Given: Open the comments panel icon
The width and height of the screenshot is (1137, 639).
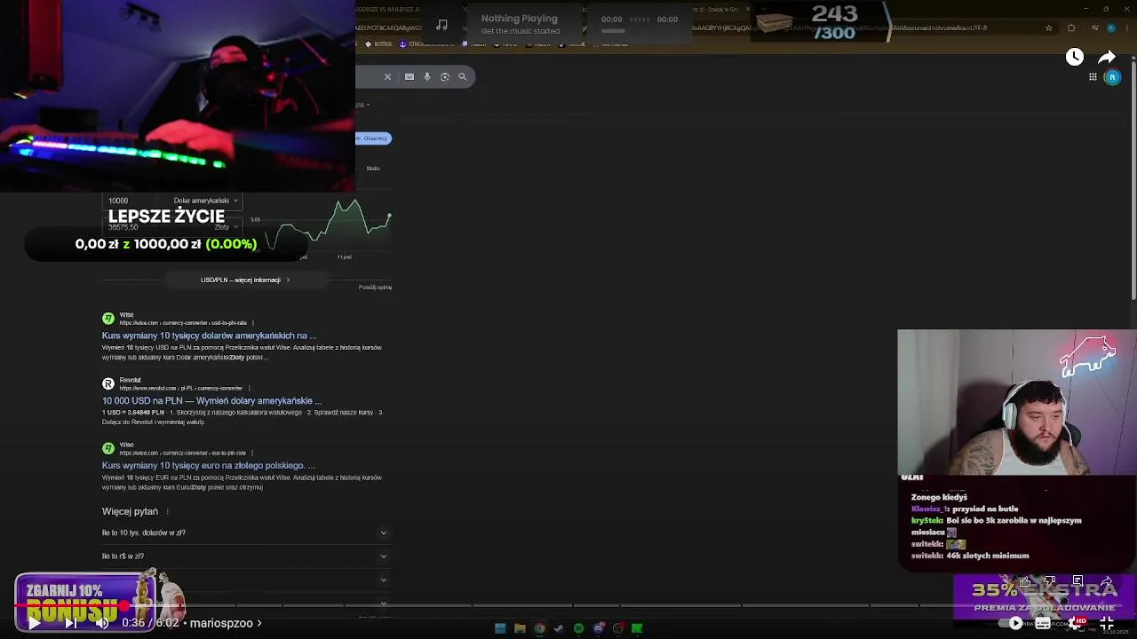Looking at the screenshot, I should (x=1077, y=582).
